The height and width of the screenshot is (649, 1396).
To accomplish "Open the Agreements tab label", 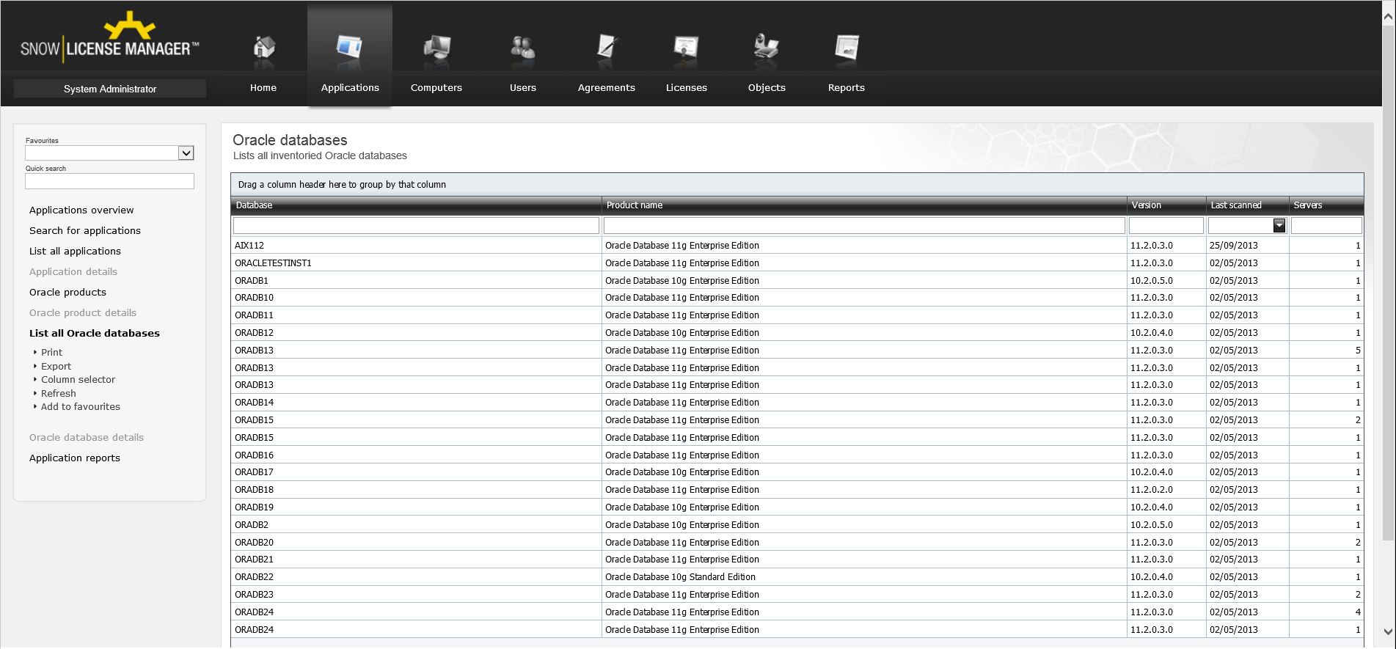I will coord(607,88).
